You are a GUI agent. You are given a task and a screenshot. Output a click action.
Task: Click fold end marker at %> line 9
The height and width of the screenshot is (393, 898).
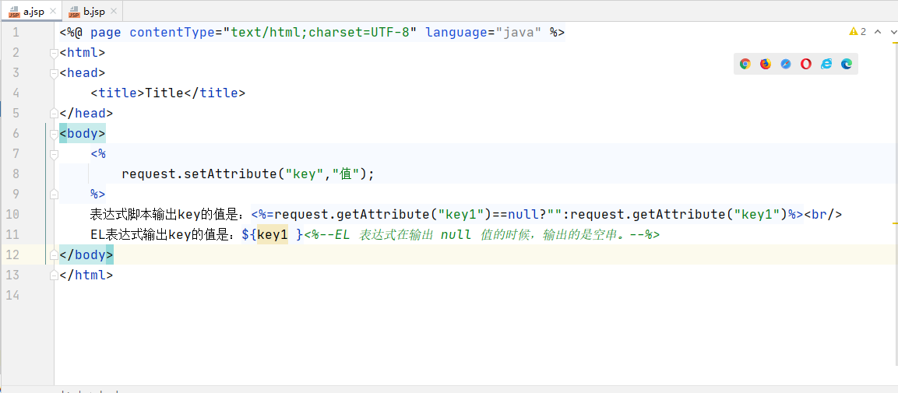click(x=54, y=194)
